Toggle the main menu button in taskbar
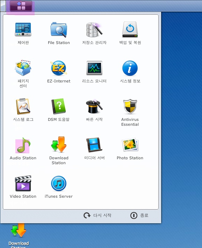The image size is (202, 248). pos(21,6)
